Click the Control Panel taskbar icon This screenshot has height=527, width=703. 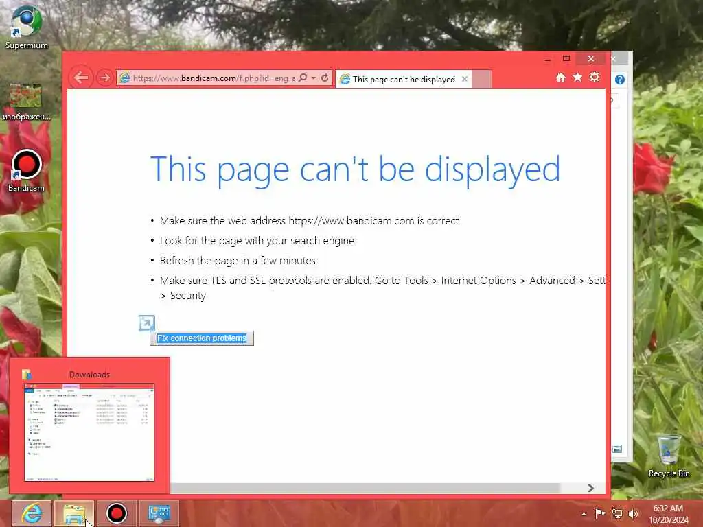(x=159, y=513)
